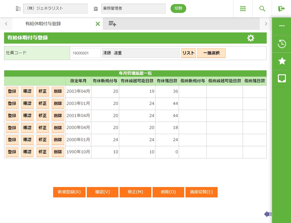Screen dimensions: 291x223
Task: Open the inbox tray icon in sidebar
Action: pyautogui.click(x=282, y=79)
